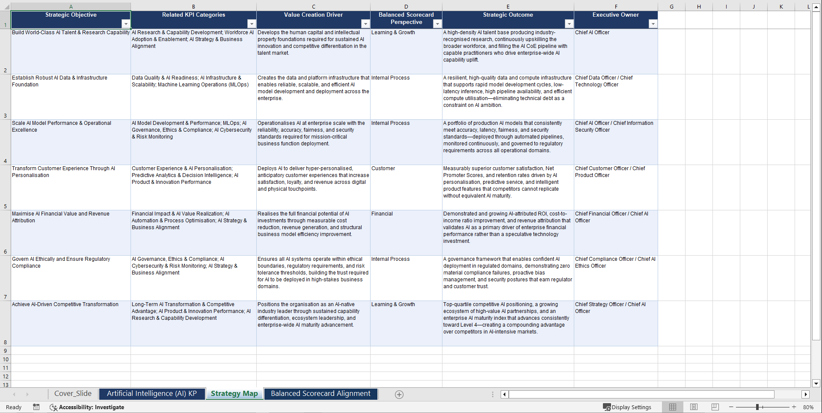Select column B header
The height and width of the screenshot is (413, 822).
tap(193, 7)
